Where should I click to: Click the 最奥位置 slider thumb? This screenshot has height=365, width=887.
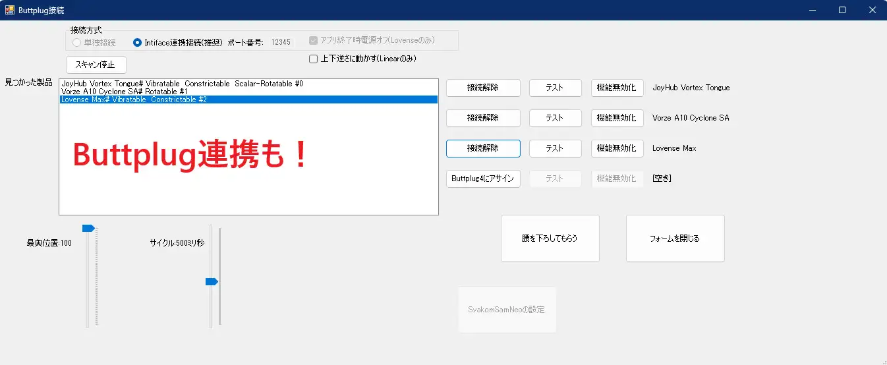pyautogui.click(x=88, y=228)
